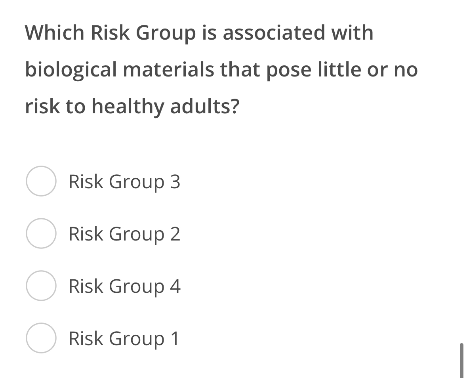Click the Risk Group 4 option label
Image resolution: width=467 pixels, height=378 pixels.
click(x=124, y=286)
